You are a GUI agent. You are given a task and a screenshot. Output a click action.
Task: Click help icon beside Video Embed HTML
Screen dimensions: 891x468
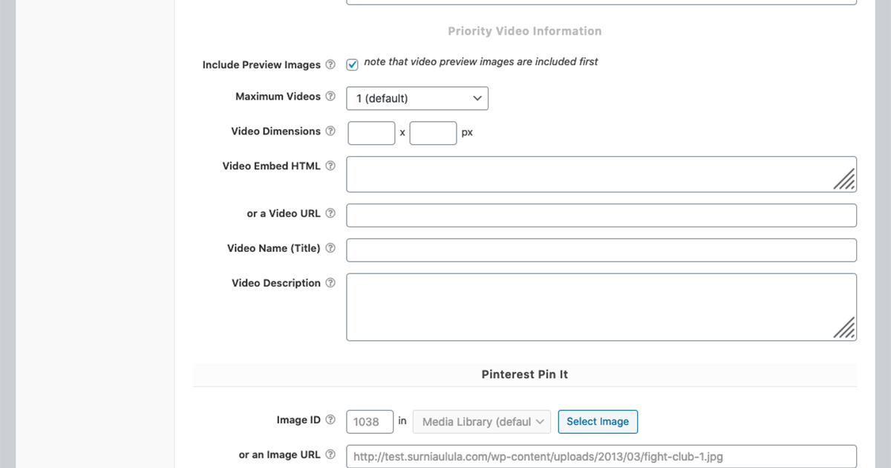click(x=330, y=166)
